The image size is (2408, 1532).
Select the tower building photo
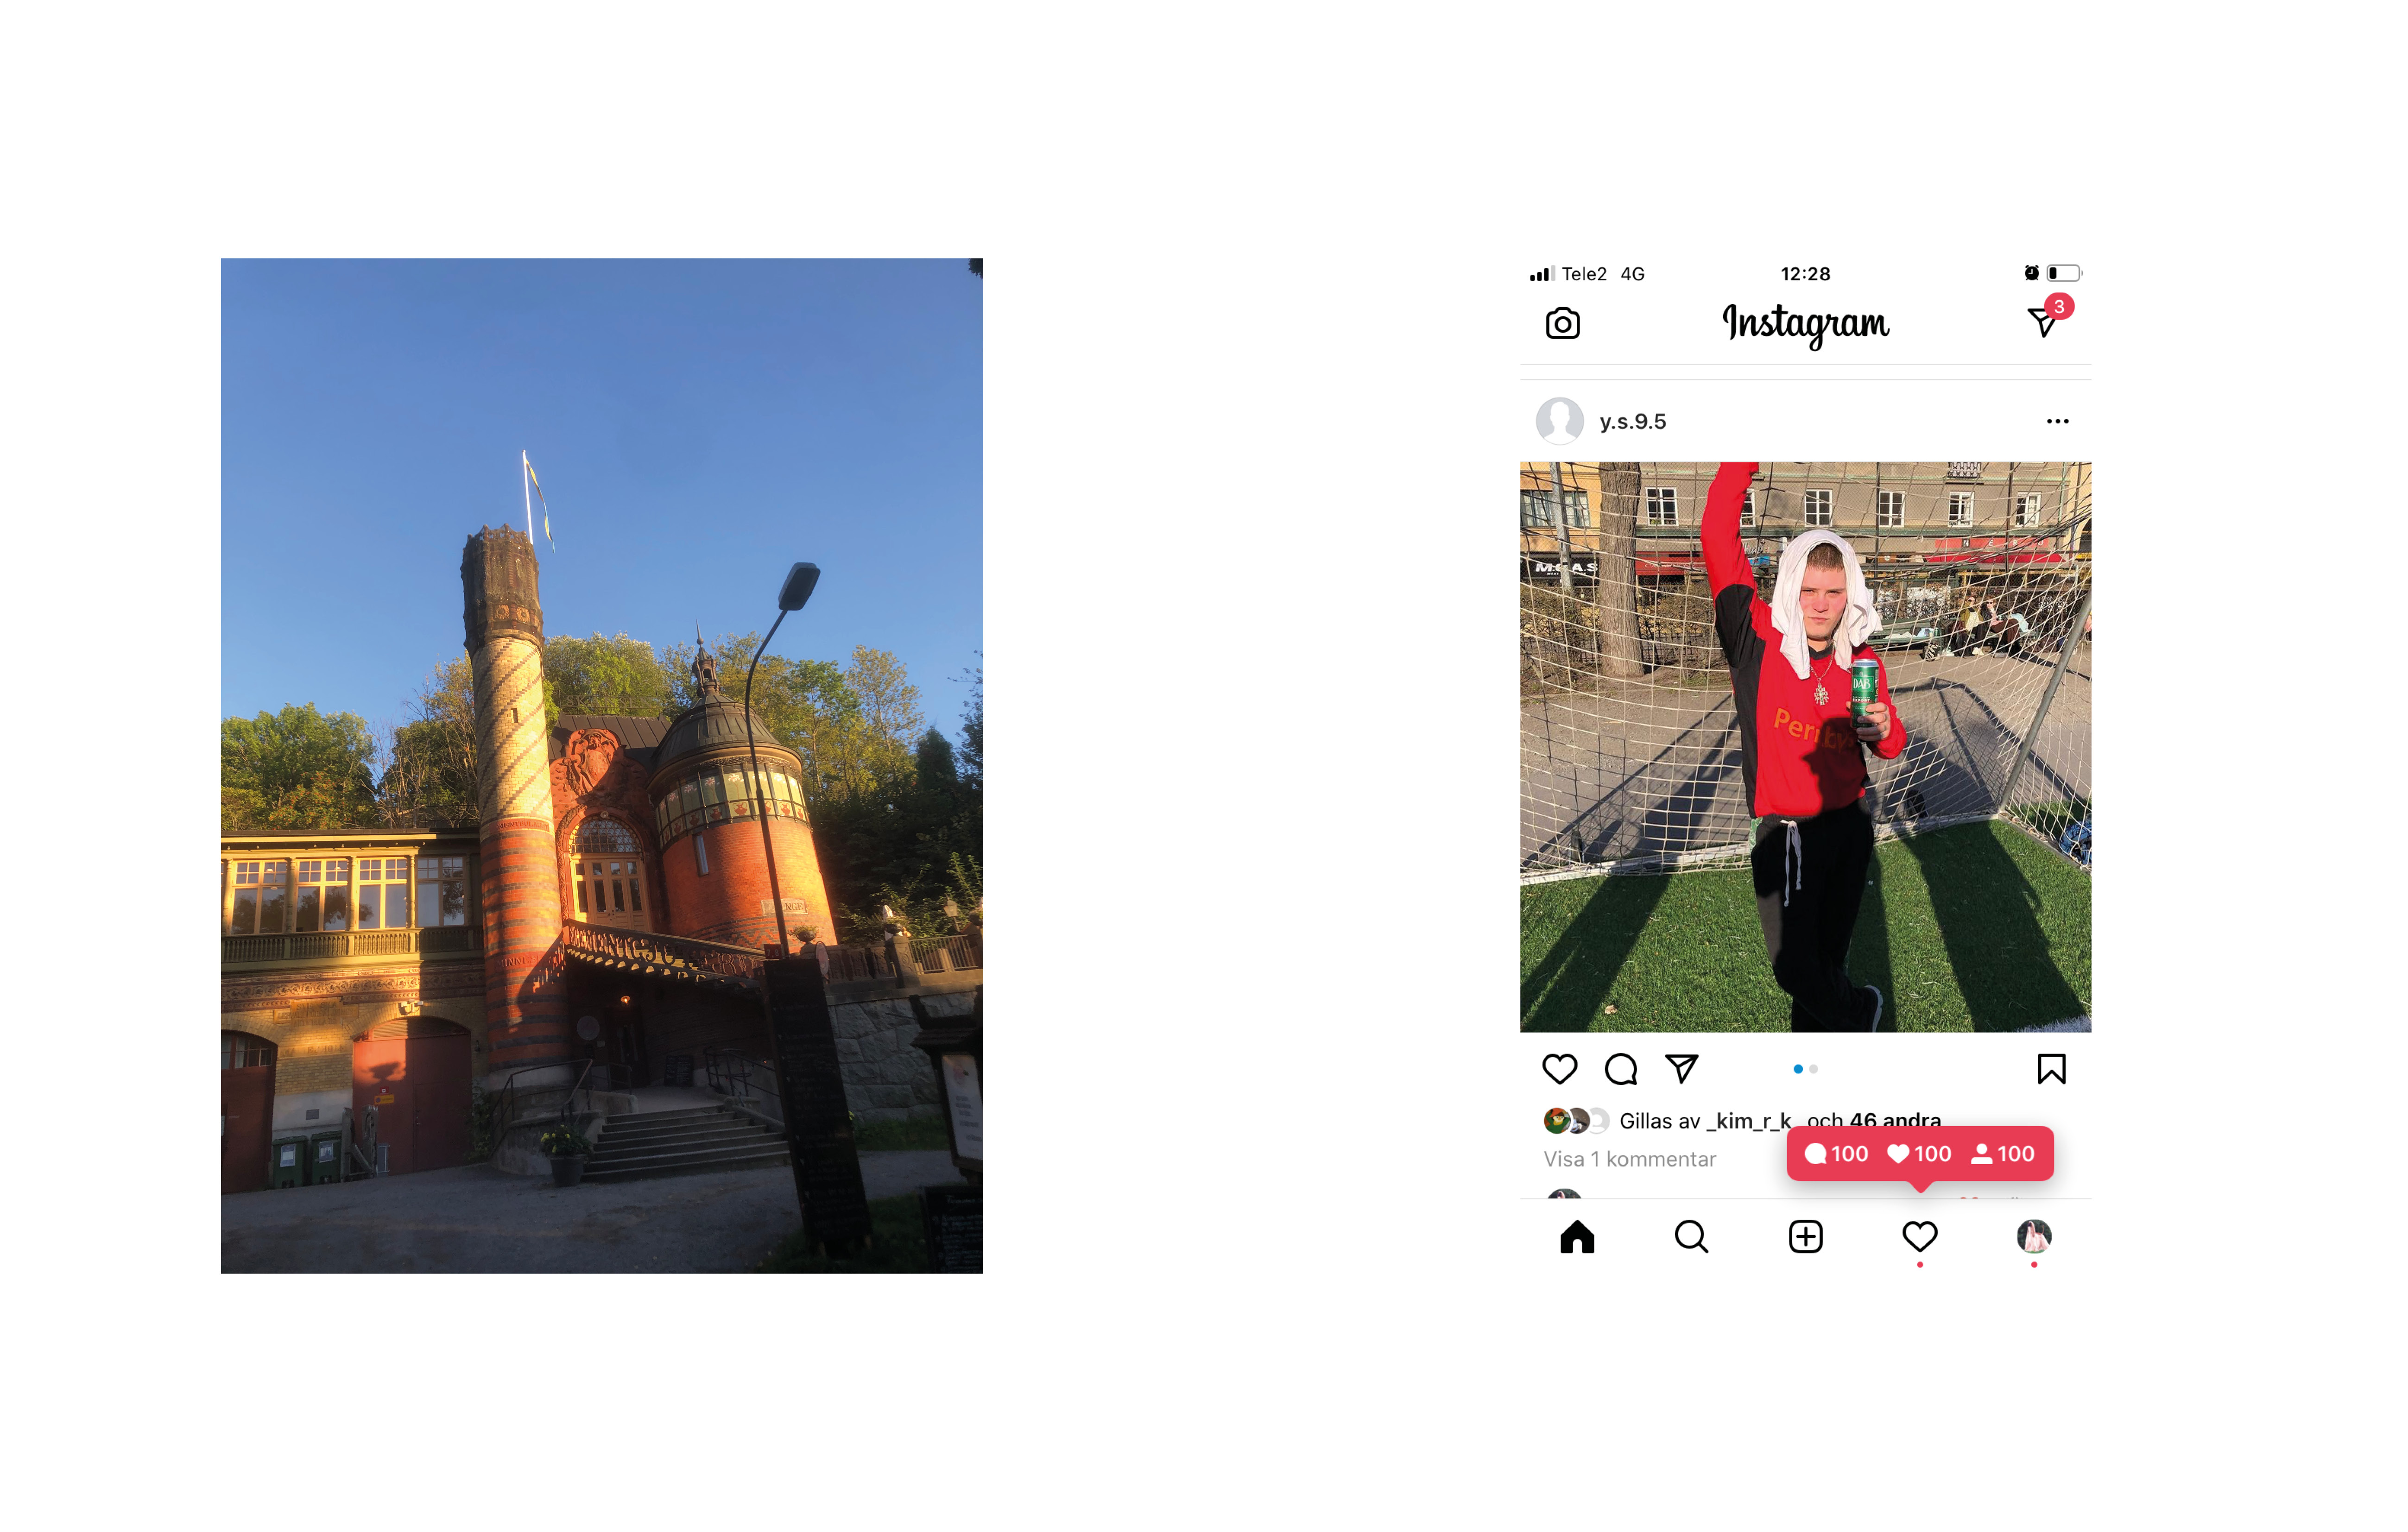point(601,766)
